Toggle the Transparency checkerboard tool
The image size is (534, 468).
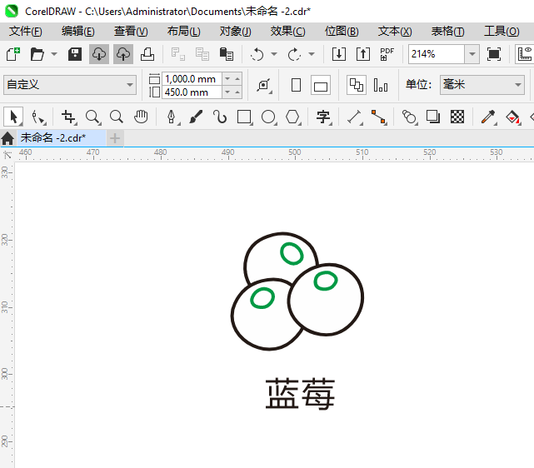point(457,117)
